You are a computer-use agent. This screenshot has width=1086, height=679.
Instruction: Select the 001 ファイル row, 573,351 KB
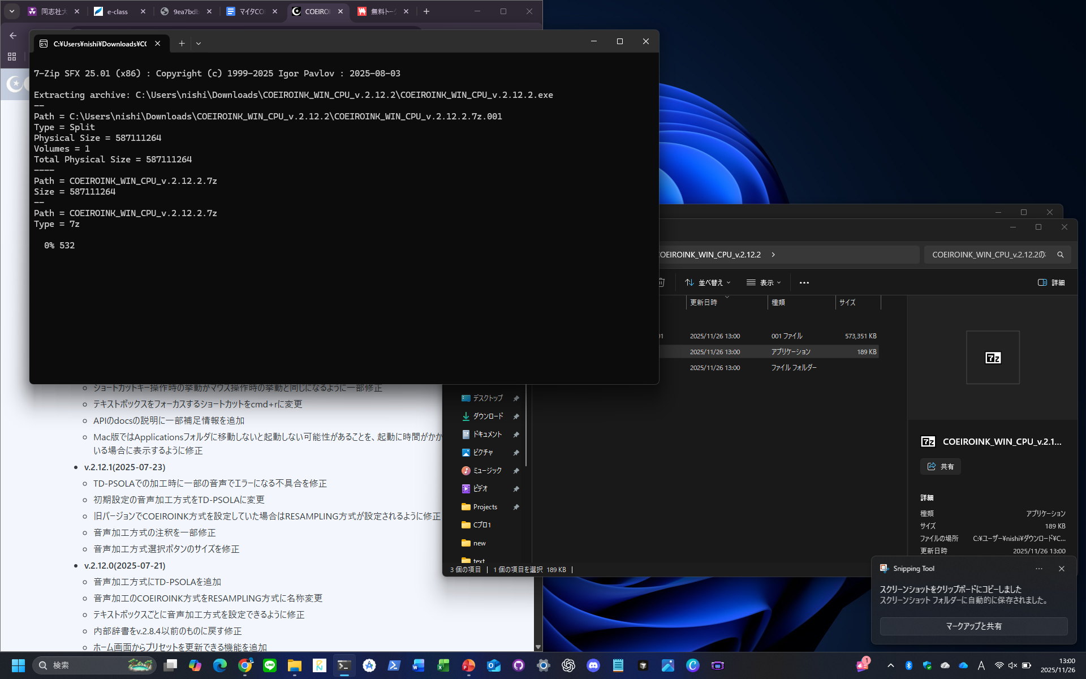(x=769, y=336)
